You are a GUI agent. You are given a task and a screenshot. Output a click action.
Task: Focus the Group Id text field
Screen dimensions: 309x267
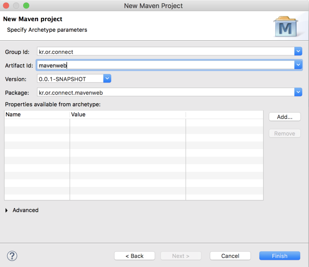coord(166,52)
